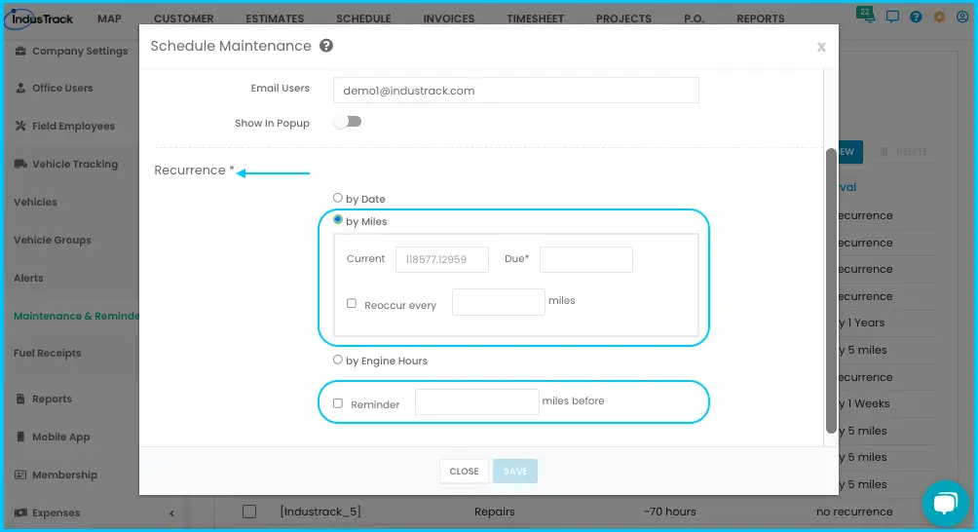Select the by Miles recurrence option
The image size is (978, 532).
tap(337, 219)
